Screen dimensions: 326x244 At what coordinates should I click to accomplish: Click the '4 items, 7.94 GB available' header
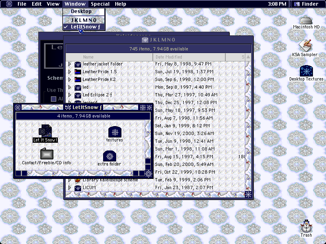[x=83, y=116]
